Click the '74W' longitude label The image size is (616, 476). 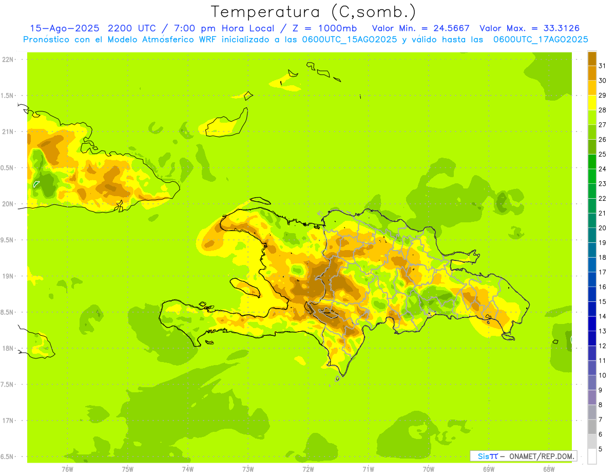click(x=188, y=469)
